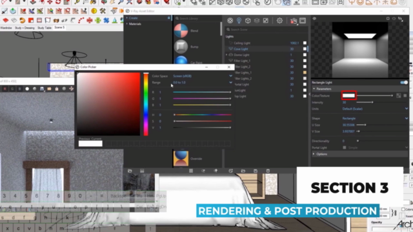Click the green cross plugin icon
This screenshot has width=413, height=232.
98,20
